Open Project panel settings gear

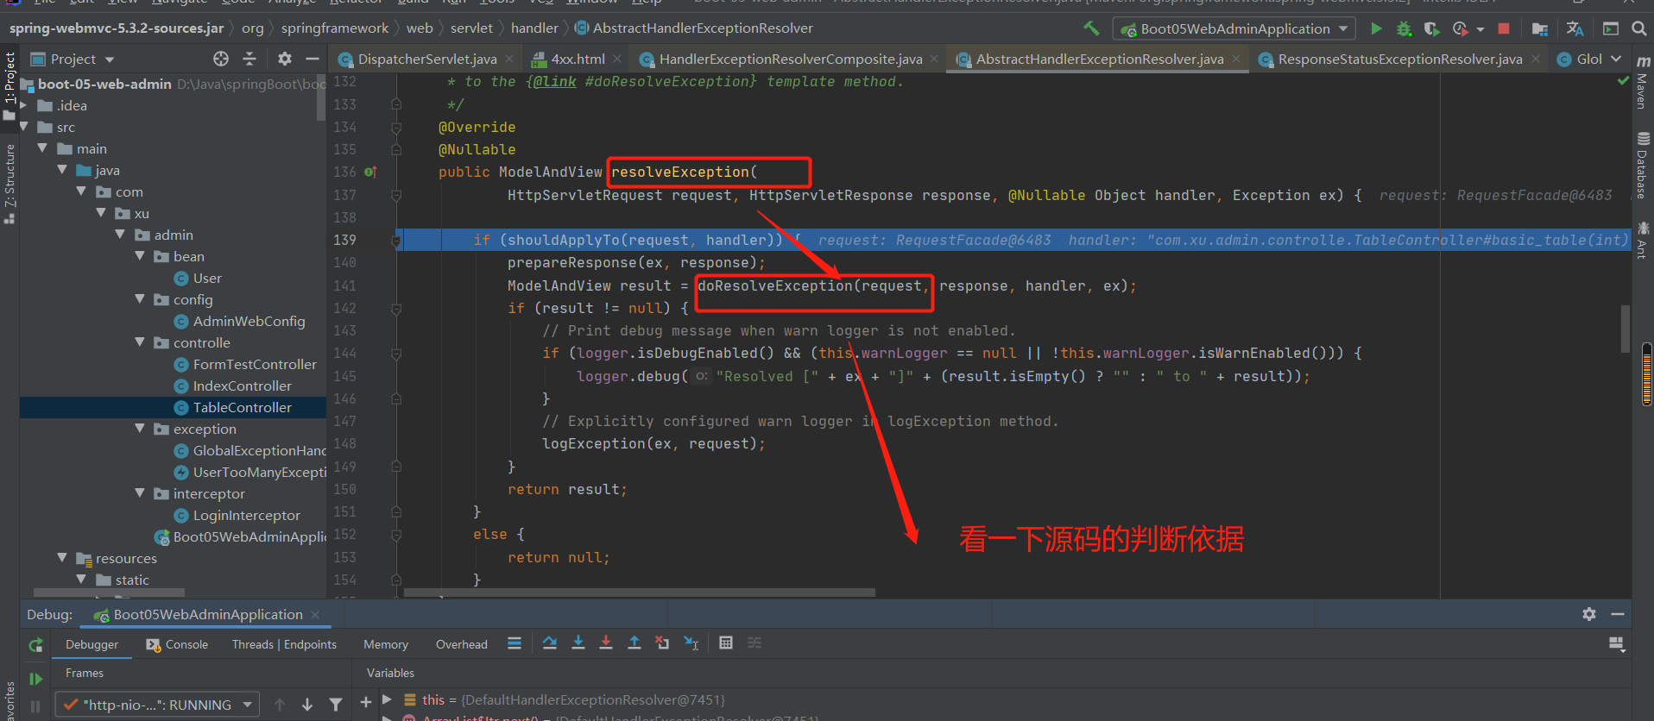click(x=285, y=59)
